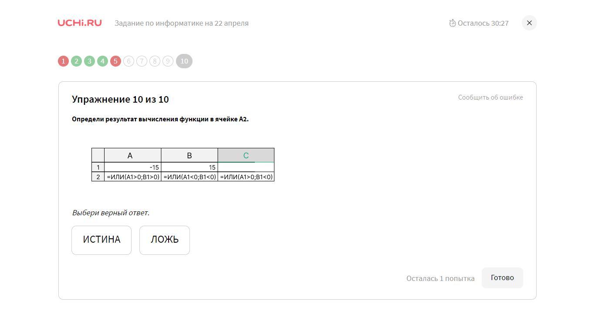This screenshot has height=334, width=595.
Task: Select current exercise 10 indicator
Action: point(184,61)
